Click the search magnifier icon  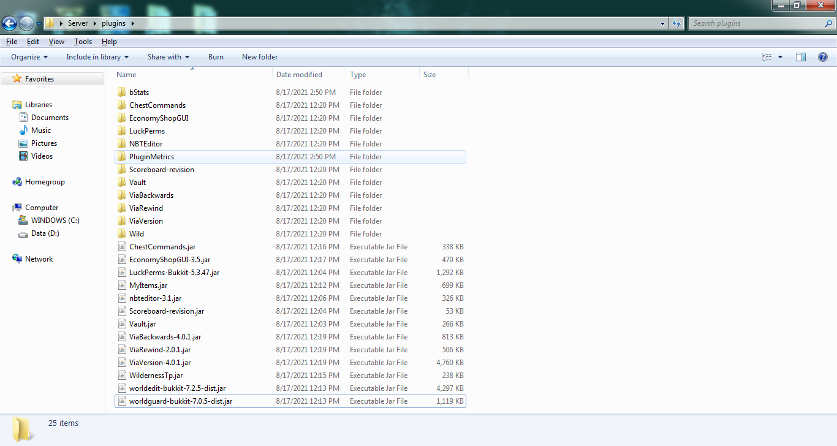[828, 23]
